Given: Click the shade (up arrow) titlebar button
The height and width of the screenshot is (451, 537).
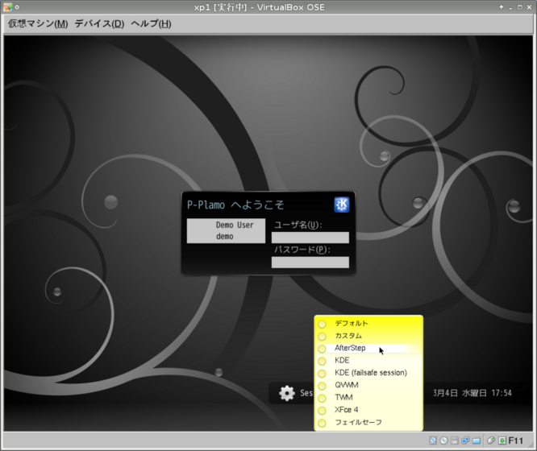Looking at the screenshot, I should 501,6.
